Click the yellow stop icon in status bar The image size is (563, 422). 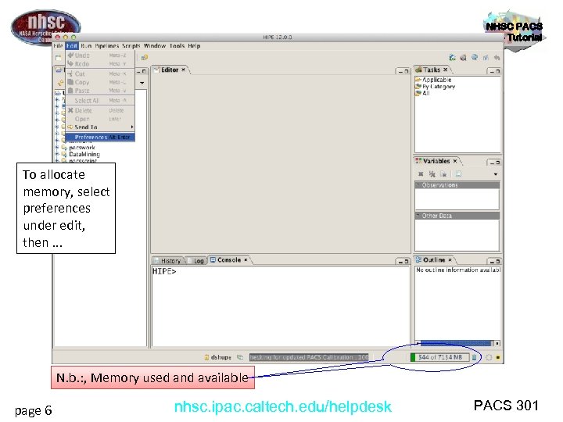click(x=498, y=357)
